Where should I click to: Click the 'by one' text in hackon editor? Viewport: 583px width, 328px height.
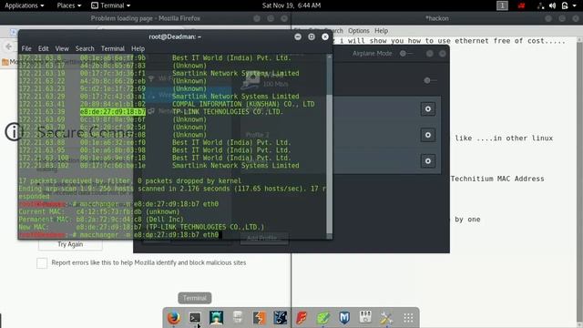(467, 220)
